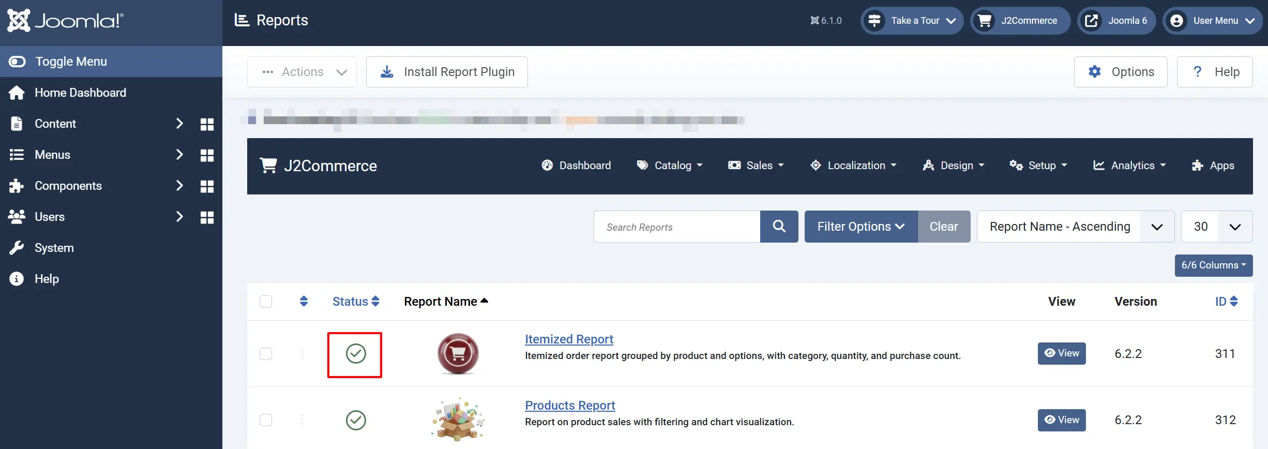View the Itemized Report

1062,353
